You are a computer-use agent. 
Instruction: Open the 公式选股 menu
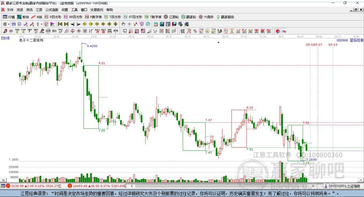pyautogui.click(x=52, y=10)
